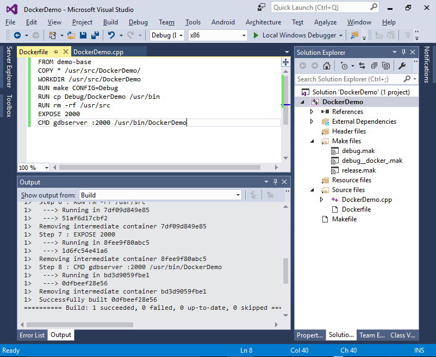Click the editor split-window handle icon
This screenshot has width=436, height=357.
click(x=285, y=62)
